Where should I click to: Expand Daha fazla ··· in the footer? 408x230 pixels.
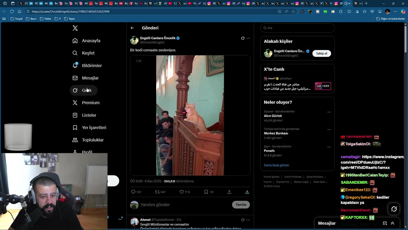click(x=320, y=182)
